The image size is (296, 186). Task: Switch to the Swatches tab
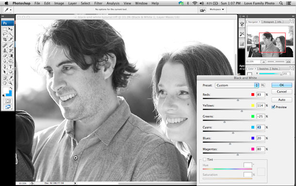[x=263, y=68]
